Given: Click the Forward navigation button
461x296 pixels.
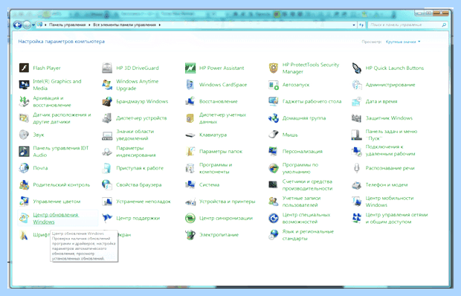Looking at the screenshot, I should [x=27, y=25].
